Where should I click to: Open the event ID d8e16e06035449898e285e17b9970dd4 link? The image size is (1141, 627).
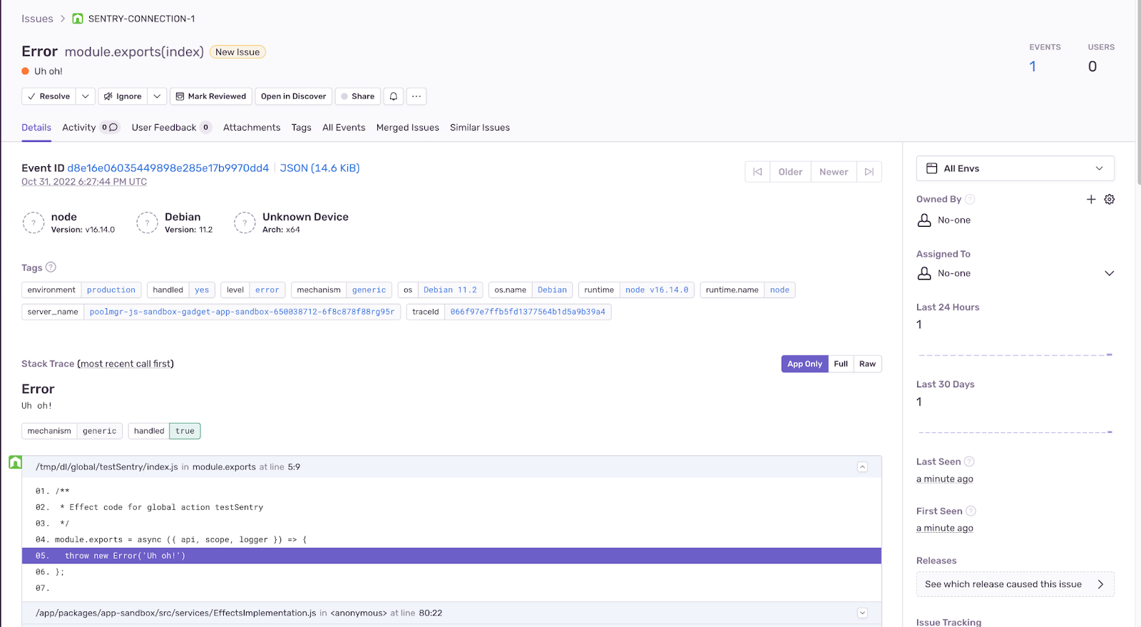[168, 168]
